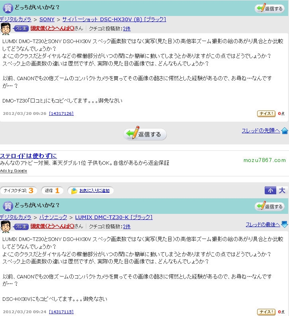Click timestamp 2012/03/20 09:26

25,113
